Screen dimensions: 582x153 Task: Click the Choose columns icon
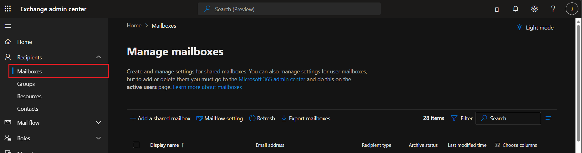tap(497, 145)
